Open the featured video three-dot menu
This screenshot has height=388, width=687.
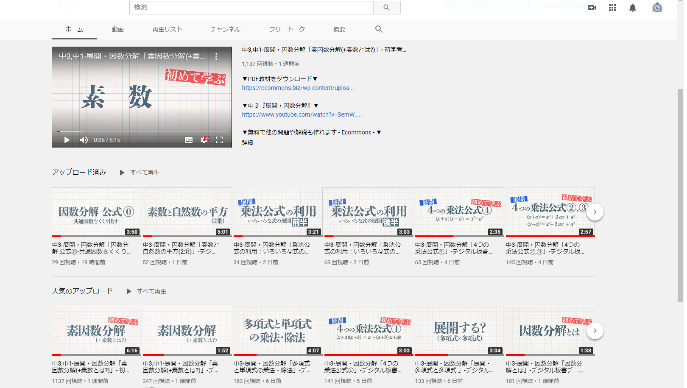(x=216, y=56)
